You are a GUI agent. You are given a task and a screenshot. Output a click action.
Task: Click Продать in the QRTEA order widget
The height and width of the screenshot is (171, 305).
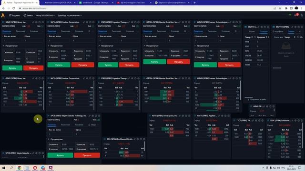point(178,62)
